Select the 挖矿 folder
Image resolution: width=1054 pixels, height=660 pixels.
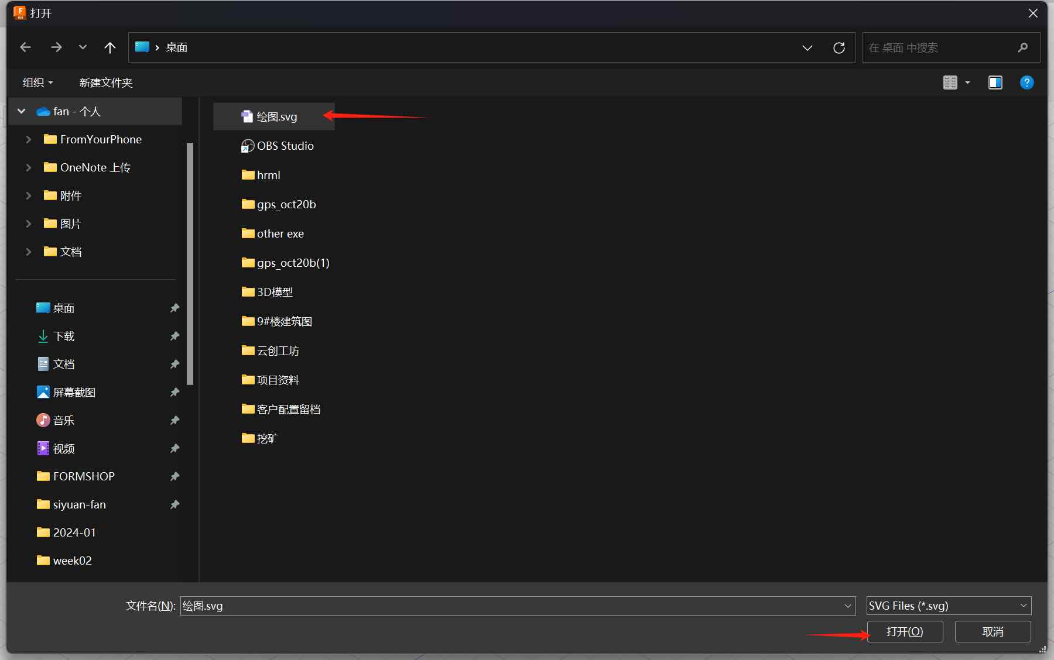pyautogui.click(x=260, y=438)
